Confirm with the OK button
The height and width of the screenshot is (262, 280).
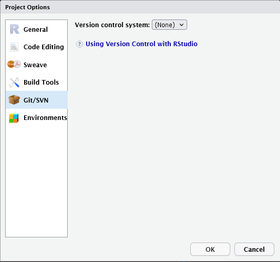pos(210,249)
